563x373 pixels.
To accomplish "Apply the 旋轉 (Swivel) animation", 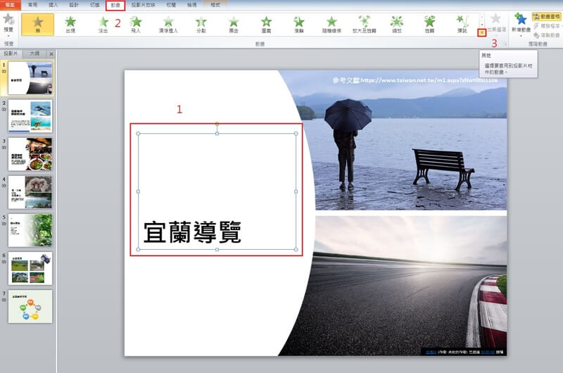I will click(429, 25).
